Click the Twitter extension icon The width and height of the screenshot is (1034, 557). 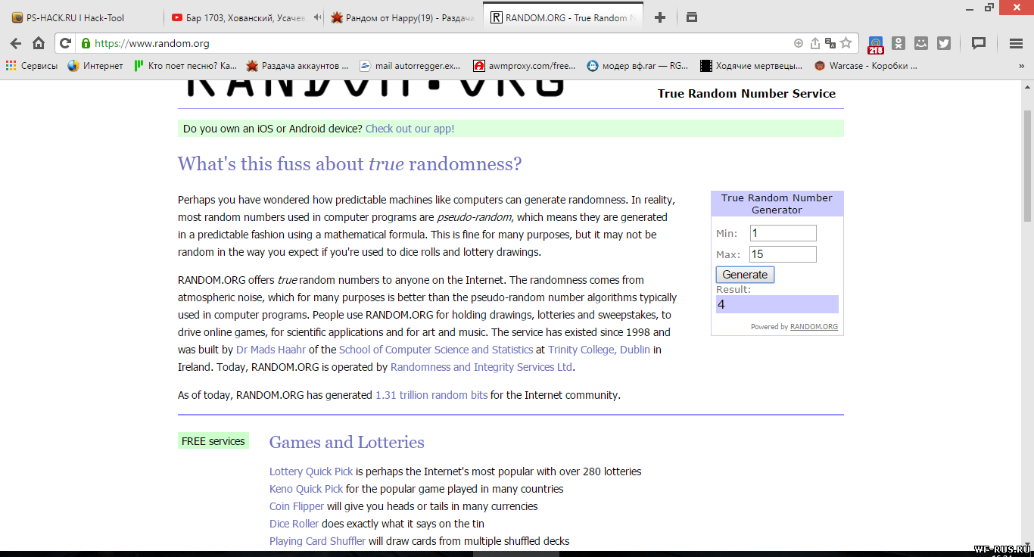click(x=944, y=43)
